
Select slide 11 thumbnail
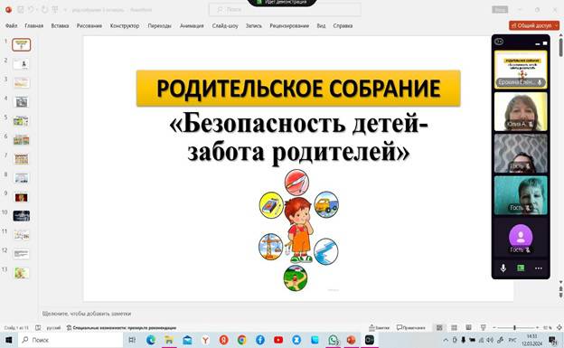pyautogui.click(x=21, y=235)
